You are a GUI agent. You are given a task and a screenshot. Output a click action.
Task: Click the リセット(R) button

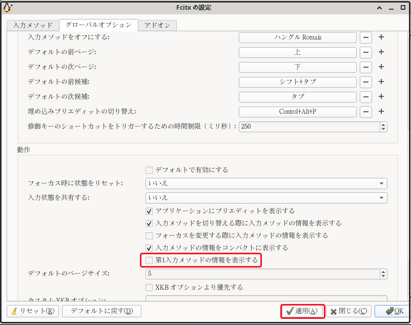pyautogui.click(x=33, y=311)
